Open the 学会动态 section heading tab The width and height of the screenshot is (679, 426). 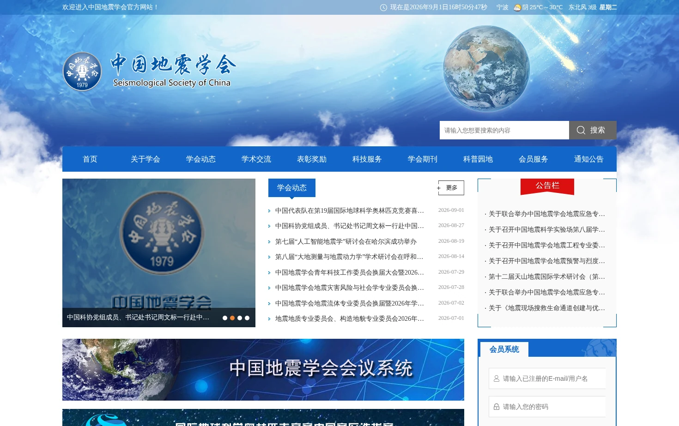point(292,188)
